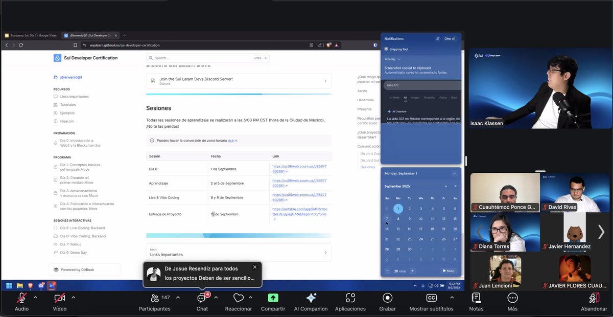Screen dimensions: 613x317
Task: Start recording with the Grabar icon
Action: tap(387, 298)
